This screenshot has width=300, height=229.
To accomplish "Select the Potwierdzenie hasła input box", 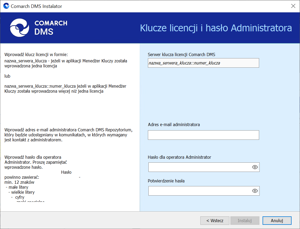I will coord(199,191).
